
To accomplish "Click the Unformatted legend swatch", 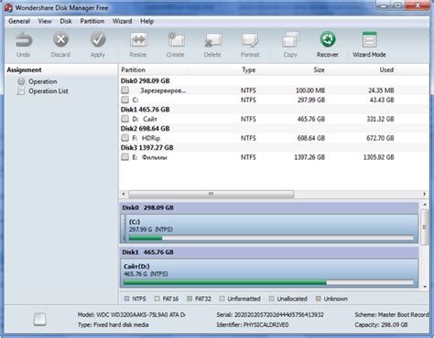I will [x=222, y=299].
